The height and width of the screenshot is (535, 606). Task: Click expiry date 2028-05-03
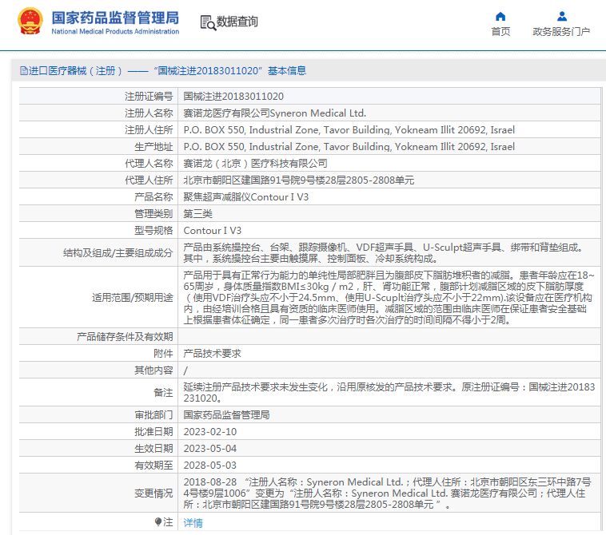coord(209,466)
